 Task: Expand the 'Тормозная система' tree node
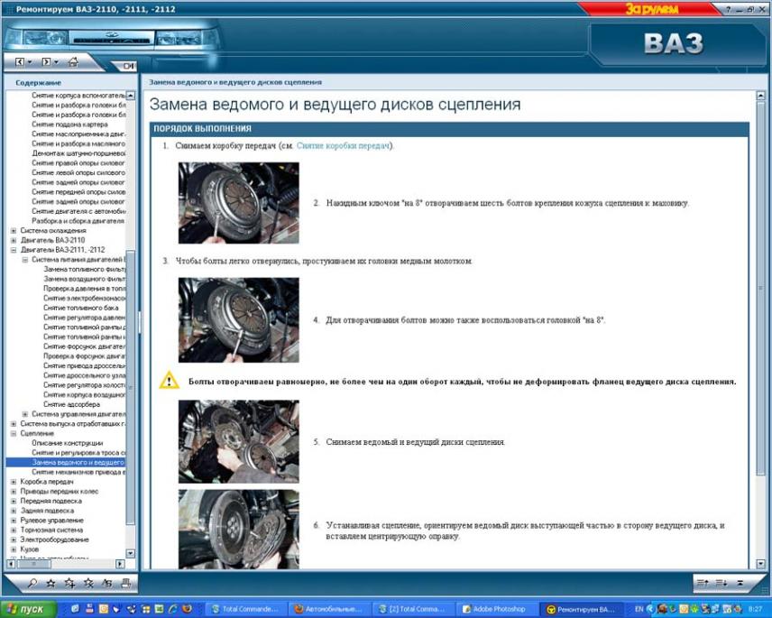(14, 530)
